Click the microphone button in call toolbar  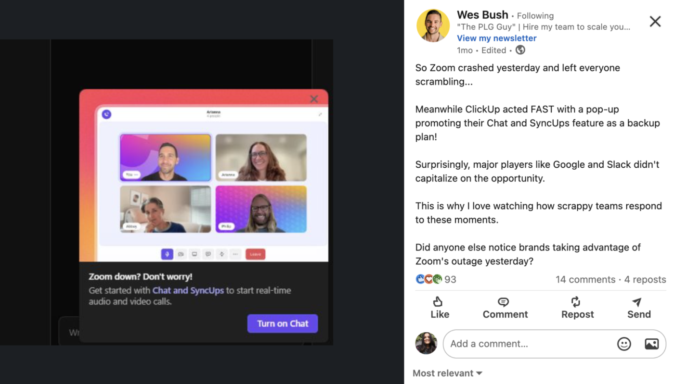point(167,254)
